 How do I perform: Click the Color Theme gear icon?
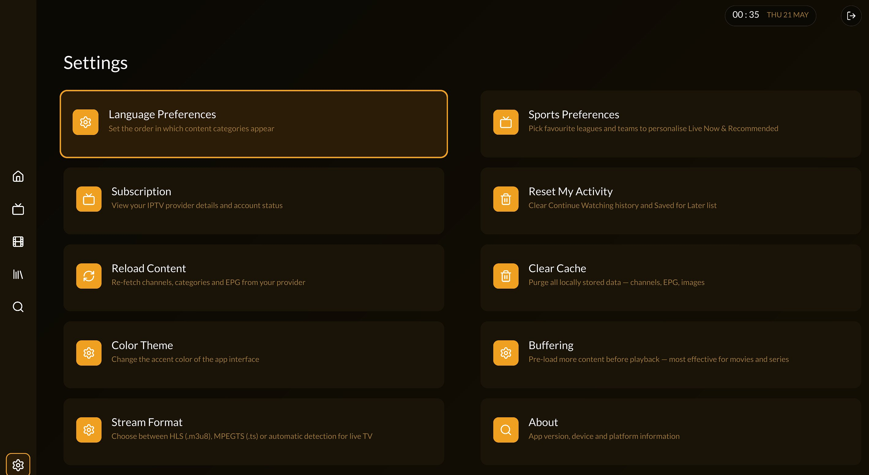pyautogui.click(x=89, y=353)
